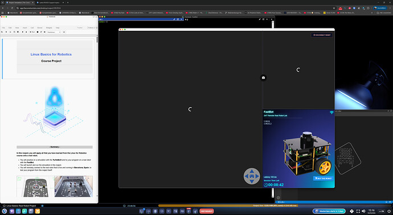Toggle the EN language switch in taskbar
The height and width of the screenshot is (215, 393).
click(382, 211)
